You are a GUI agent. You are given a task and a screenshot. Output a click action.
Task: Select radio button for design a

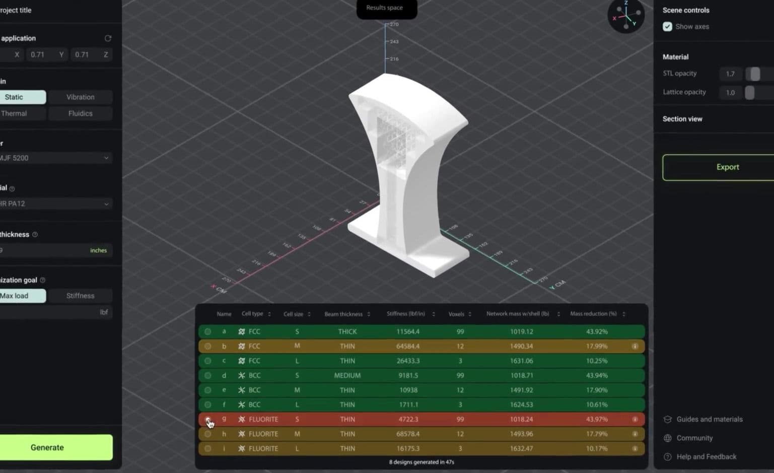207,331
